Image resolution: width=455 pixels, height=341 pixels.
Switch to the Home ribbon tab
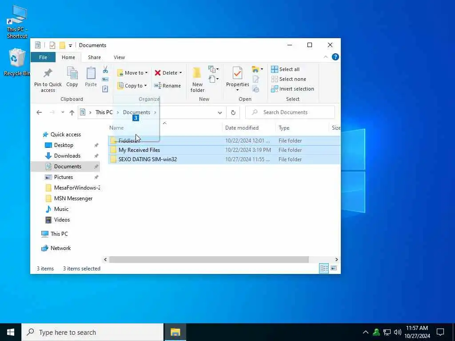68,57
